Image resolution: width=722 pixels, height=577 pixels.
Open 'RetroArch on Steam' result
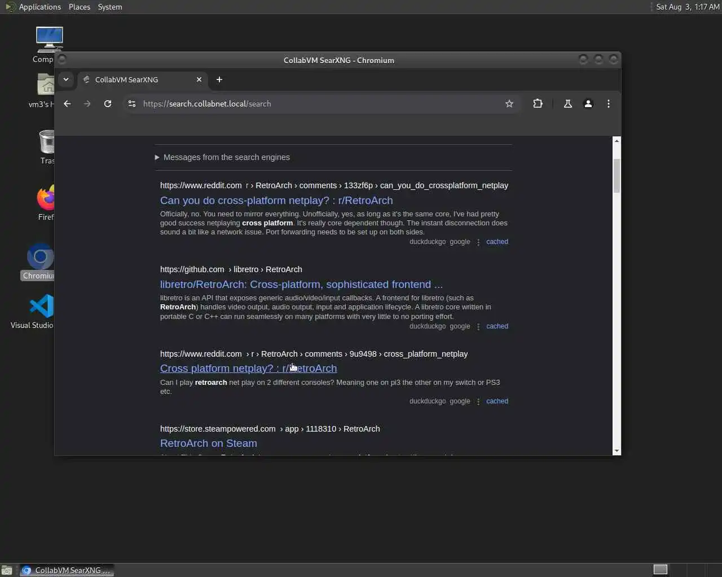209,443
